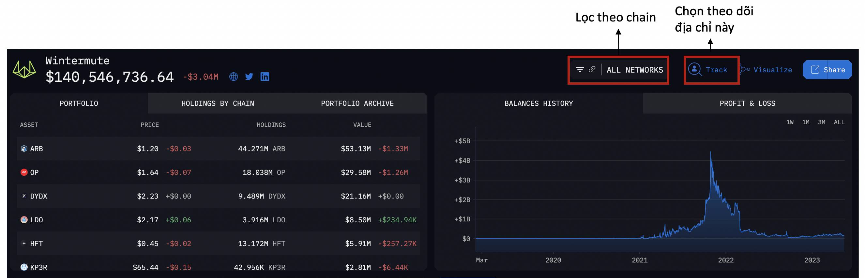865x278 pixels.
Task: Select the BALANCES HISTORY tab
Action: coord(539,103)
